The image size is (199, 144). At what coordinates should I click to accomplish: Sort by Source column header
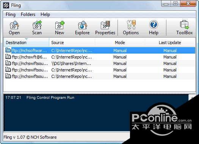(72, 43)
